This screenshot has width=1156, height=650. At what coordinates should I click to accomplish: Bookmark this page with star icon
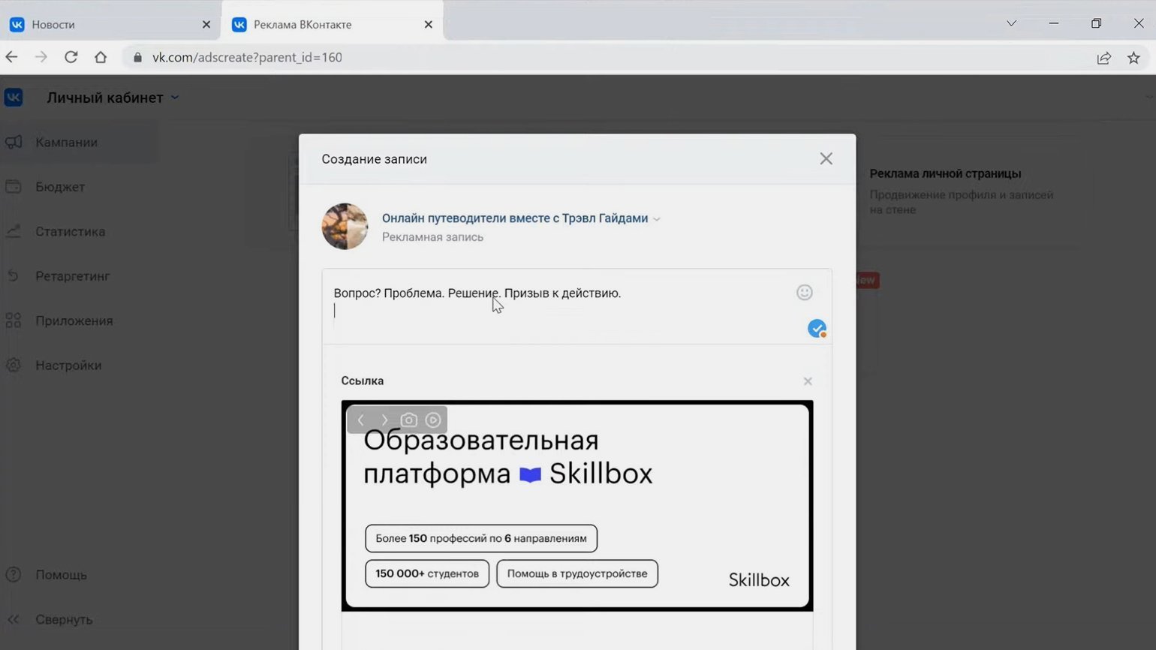(x=1133, y=58)
